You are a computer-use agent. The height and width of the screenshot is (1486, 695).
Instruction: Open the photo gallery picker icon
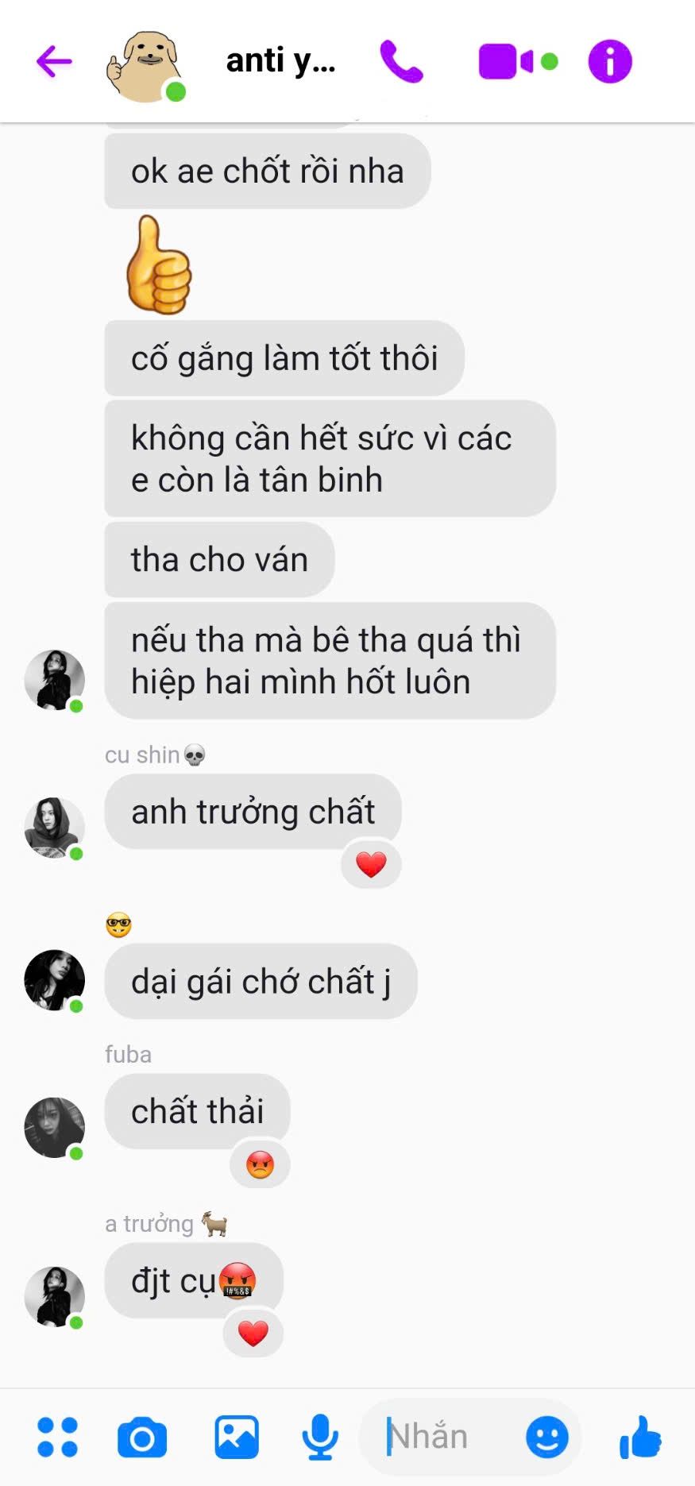pyautogui.click(x=237, y=1437)
